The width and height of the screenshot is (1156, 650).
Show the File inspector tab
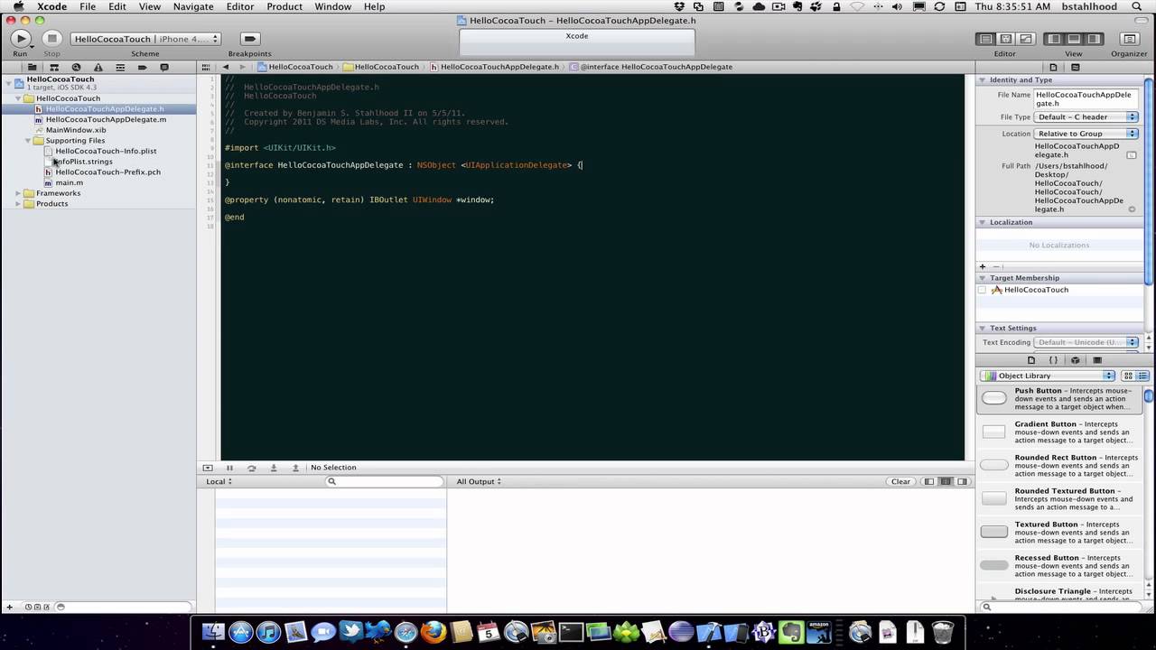1053,67
